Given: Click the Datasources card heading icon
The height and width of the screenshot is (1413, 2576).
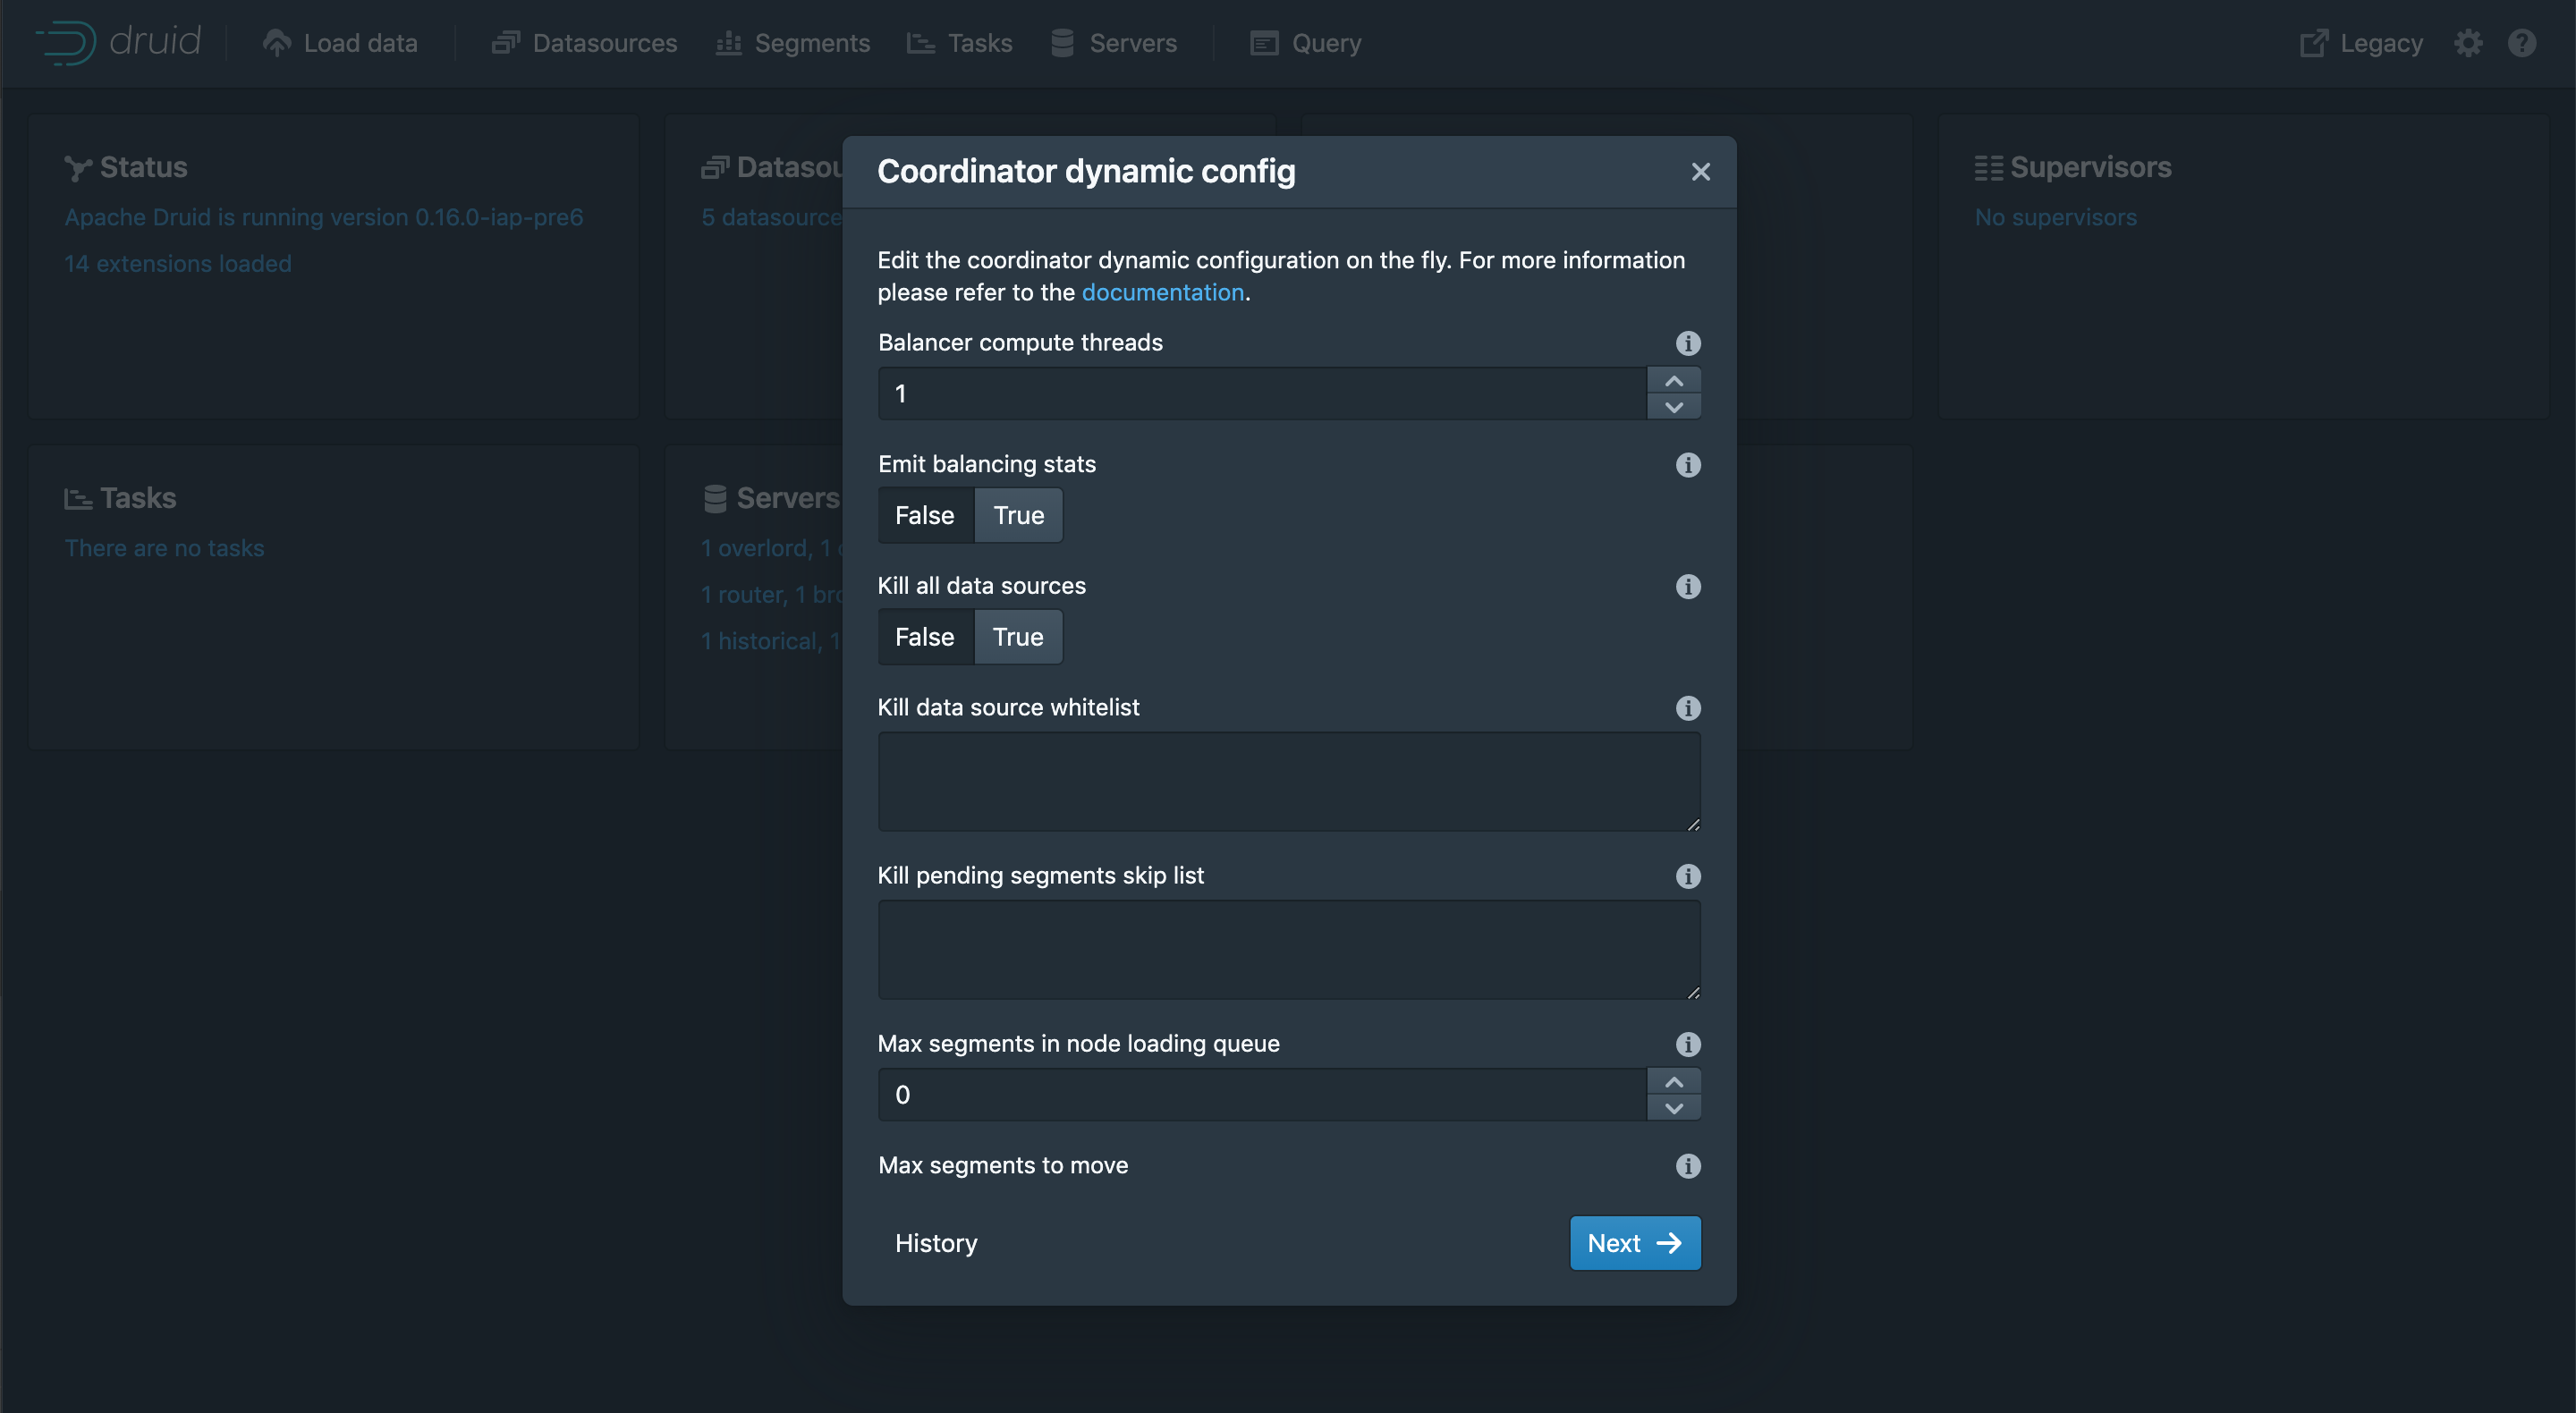Looking at the screenshot, I should click(715, 168).
